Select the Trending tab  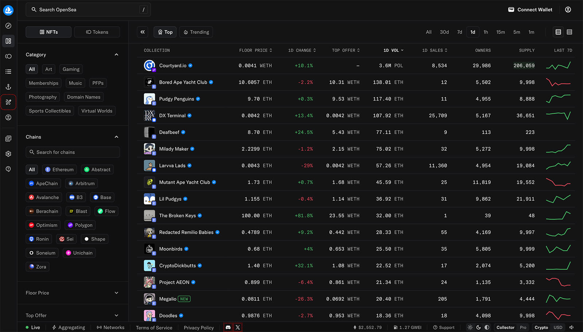pos(196,32)
